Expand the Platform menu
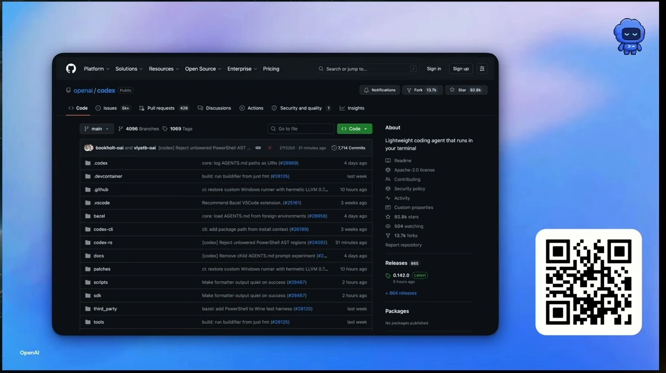Image resolution: width=666 pixels, height=373 pixels. pyautogui.click(x=97, y=69)
